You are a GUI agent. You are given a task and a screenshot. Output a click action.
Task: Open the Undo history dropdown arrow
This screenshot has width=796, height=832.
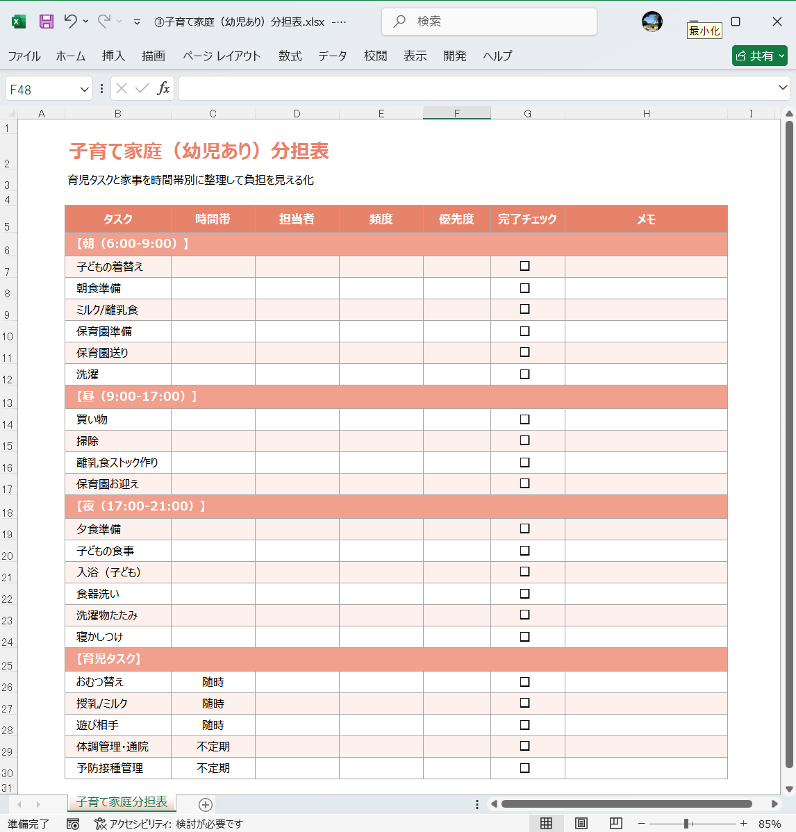[85, 22]
